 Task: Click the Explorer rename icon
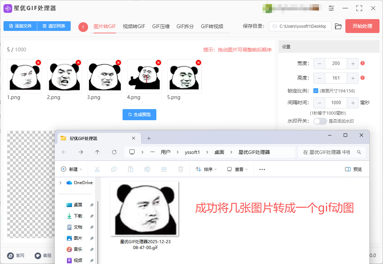[x=147, y=169]
